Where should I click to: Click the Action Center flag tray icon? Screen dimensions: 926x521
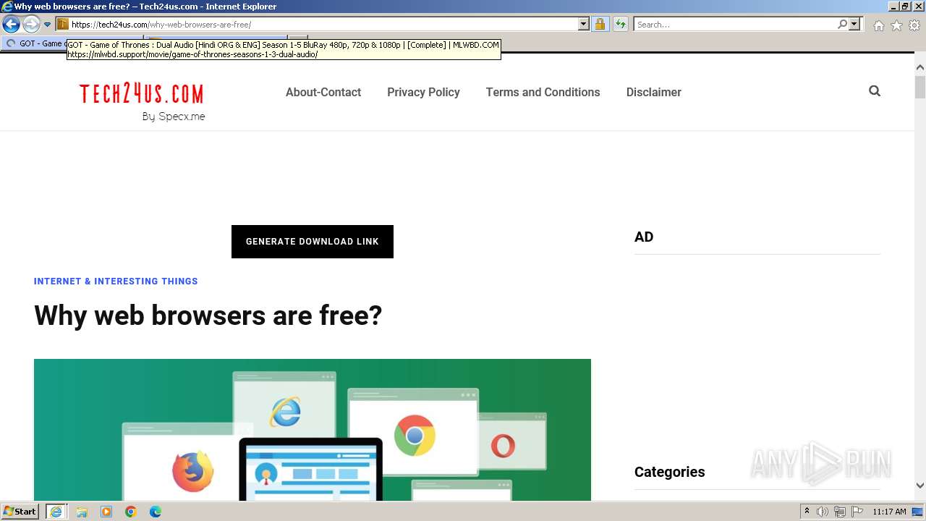point(857,512)
